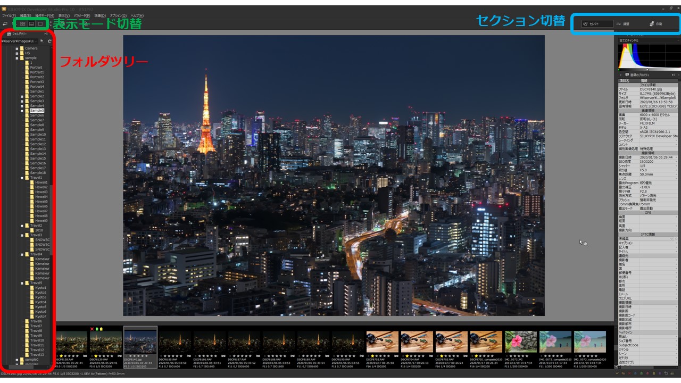Select the Portrait folder

pyautogui.click(x=36, y=68)
